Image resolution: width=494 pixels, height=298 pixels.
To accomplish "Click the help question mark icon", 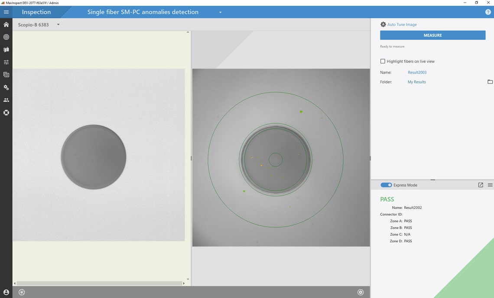I will 488,12.
